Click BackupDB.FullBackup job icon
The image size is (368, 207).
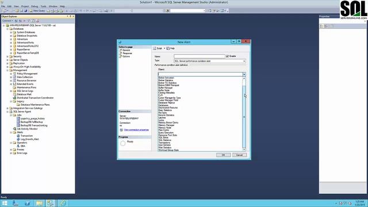pos(18,122)
